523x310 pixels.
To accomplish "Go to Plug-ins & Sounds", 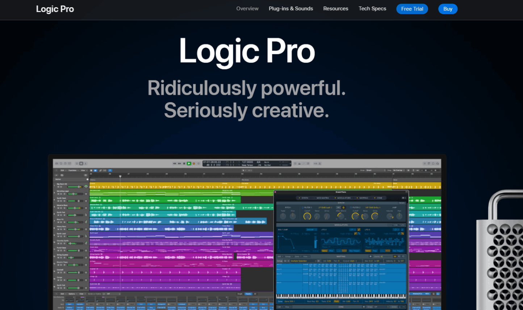I will pyautogui.click(x=291, y=9).
